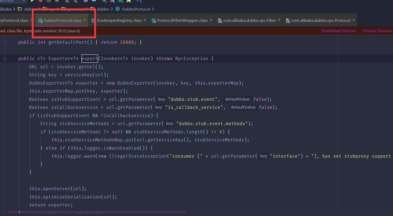393x216 pixels.
Task: Run the MOTEST configuration with the green play icon
Action: point(33,1)
